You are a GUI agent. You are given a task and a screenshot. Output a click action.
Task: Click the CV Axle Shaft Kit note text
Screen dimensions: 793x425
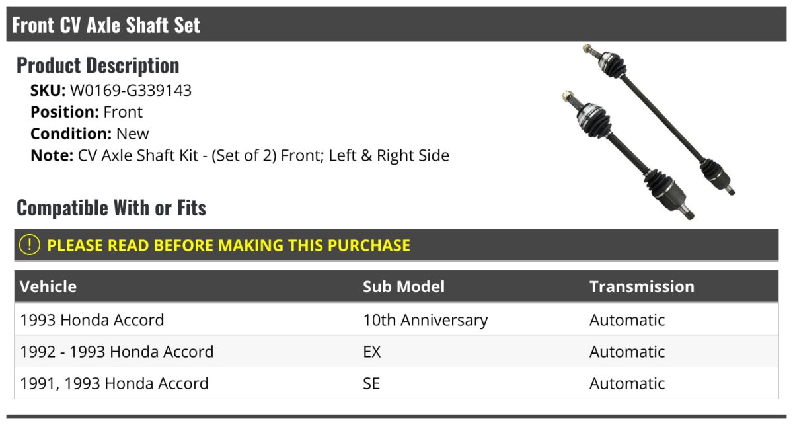[x=263, y=155]
